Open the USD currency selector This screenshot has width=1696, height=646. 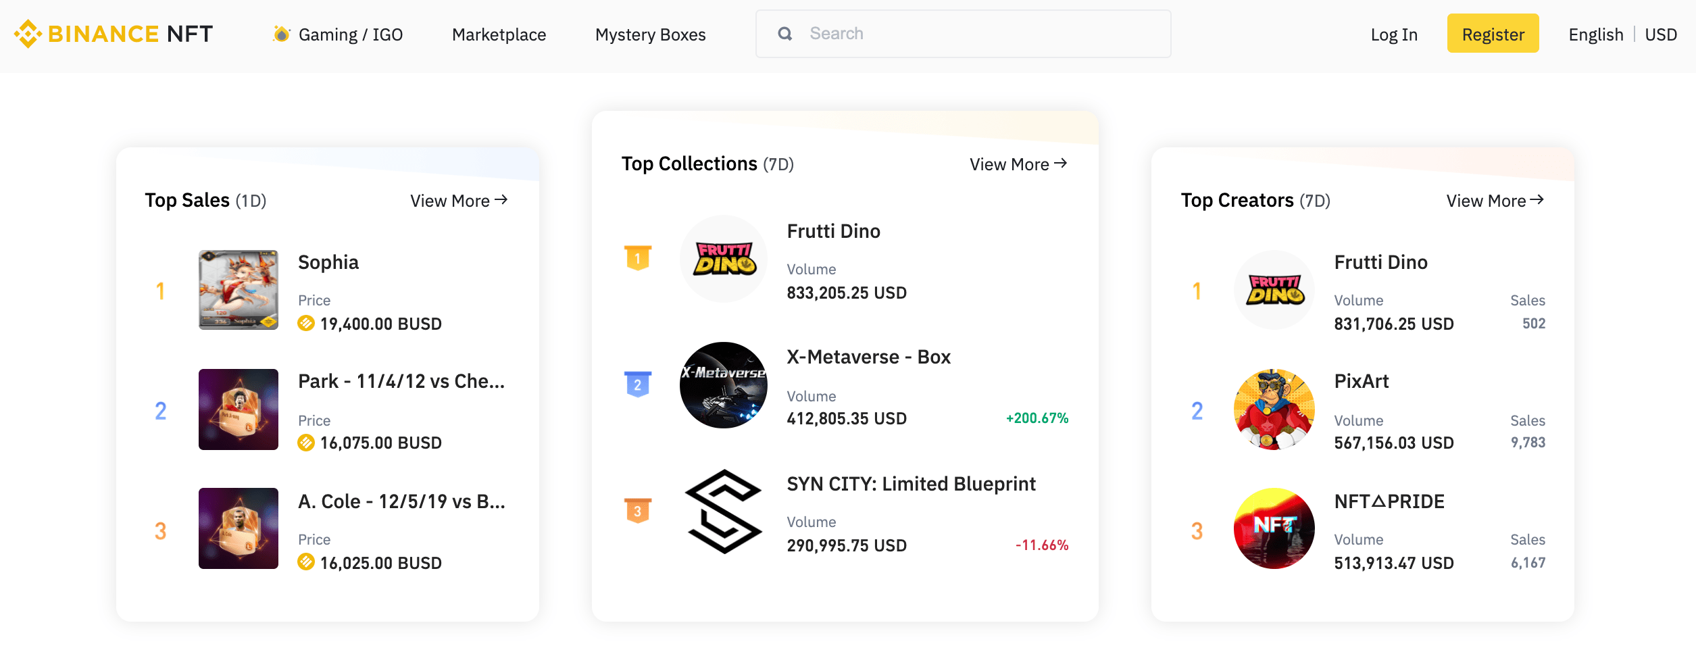1660,34
